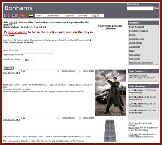Click Bid / Track for Lot 1

coord(89,71)
